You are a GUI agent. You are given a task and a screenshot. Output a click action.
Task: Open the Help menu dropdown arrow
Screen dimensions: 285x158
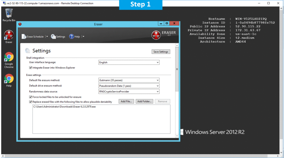83,37
